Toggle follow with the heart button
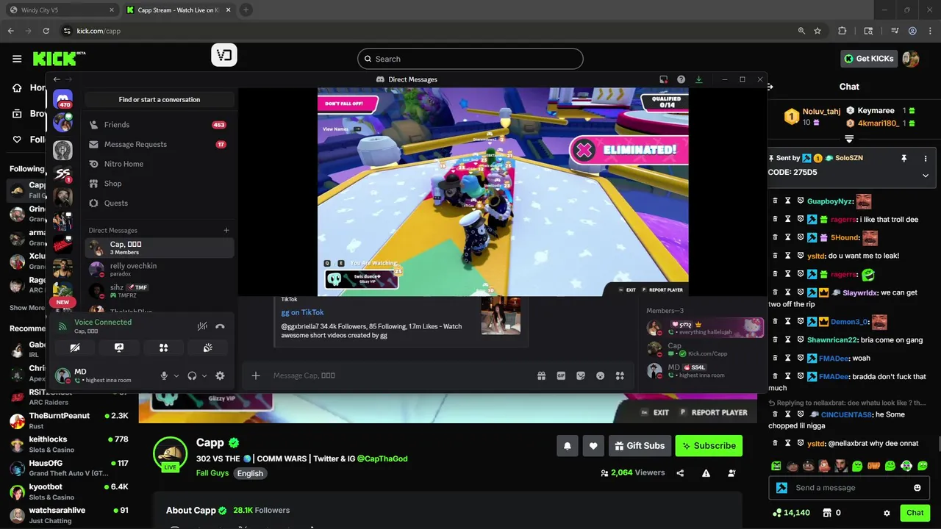This screenshot has width=941, height=529. pyautogui.click(x=593, y=446)
